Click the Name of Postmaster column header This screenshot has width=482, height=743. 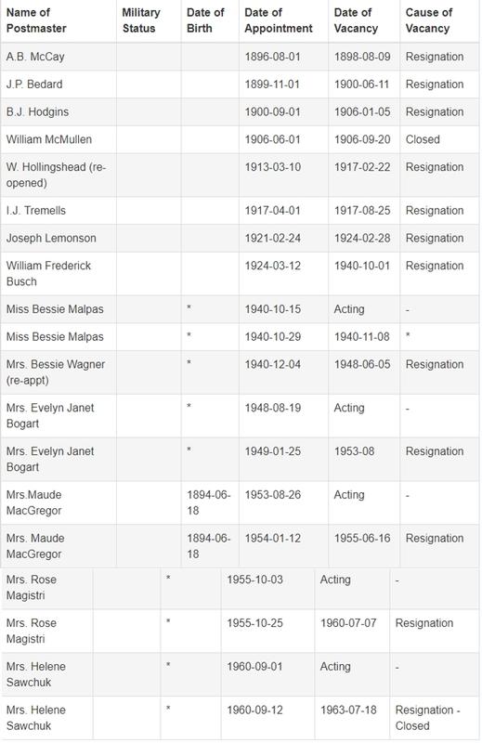coord(36,20)
